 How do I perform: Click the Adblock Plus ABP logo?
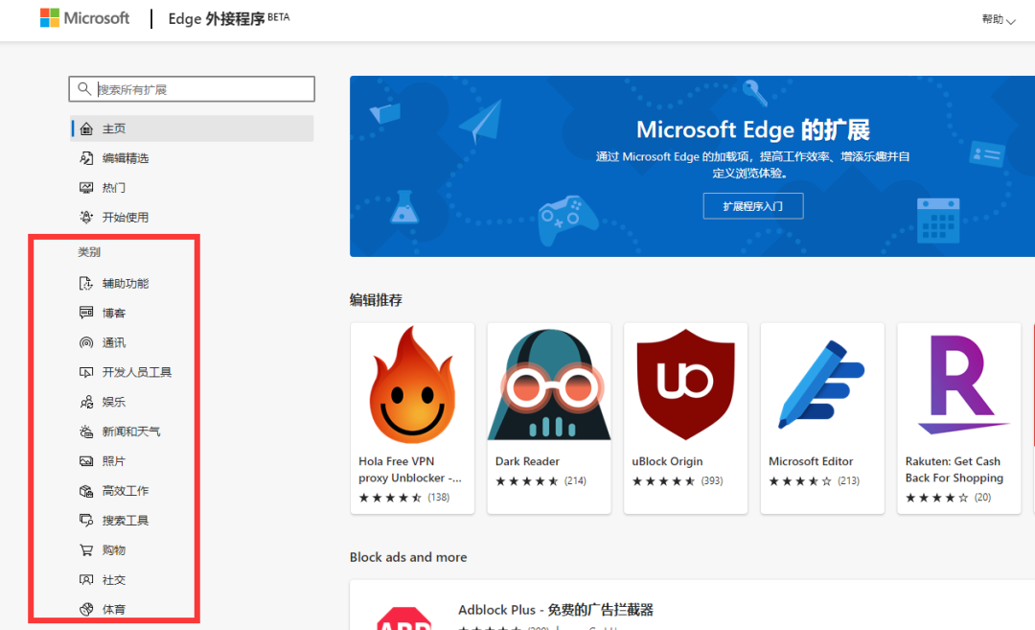[404, 618]
